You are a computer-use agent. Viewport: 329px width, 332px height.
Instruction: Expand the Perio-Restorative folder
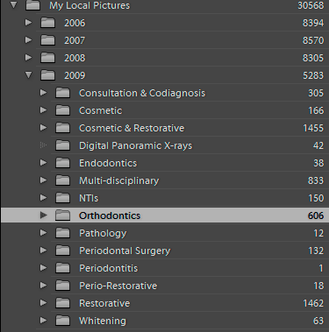tap(43, 286)
